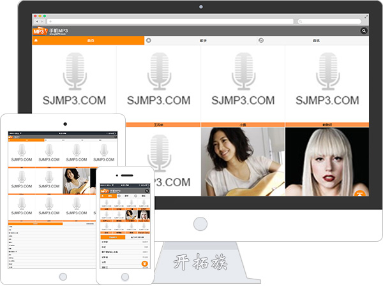Select the orange 首页 tab on the desktop site

pyautogui.click(x=88, y=41)
